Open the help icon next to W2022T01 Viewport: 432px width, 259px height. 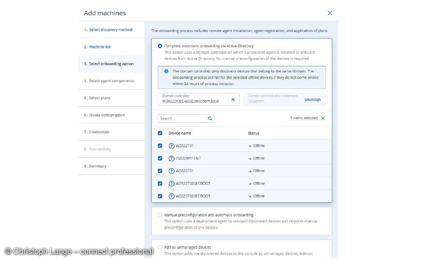(x=171, y=146)
